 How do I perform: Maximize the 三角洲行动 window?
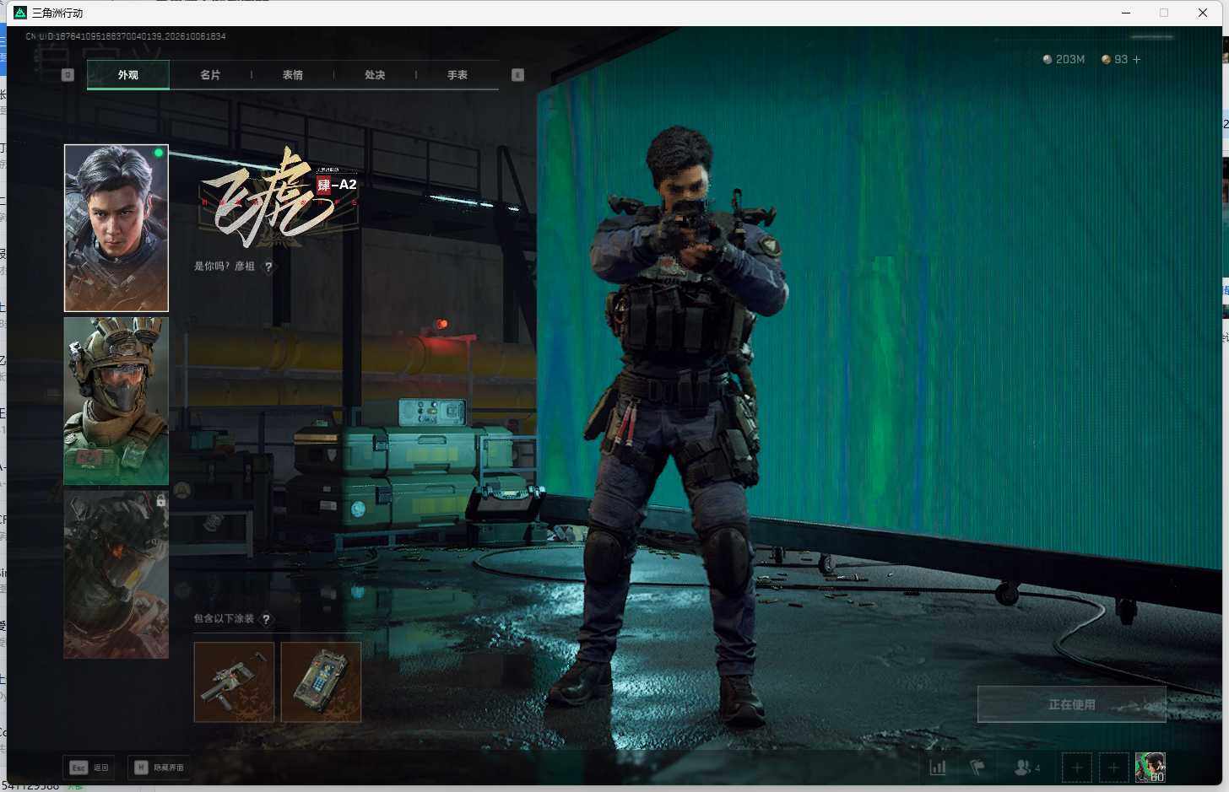pyautogui.click(x=1164, y=13)
